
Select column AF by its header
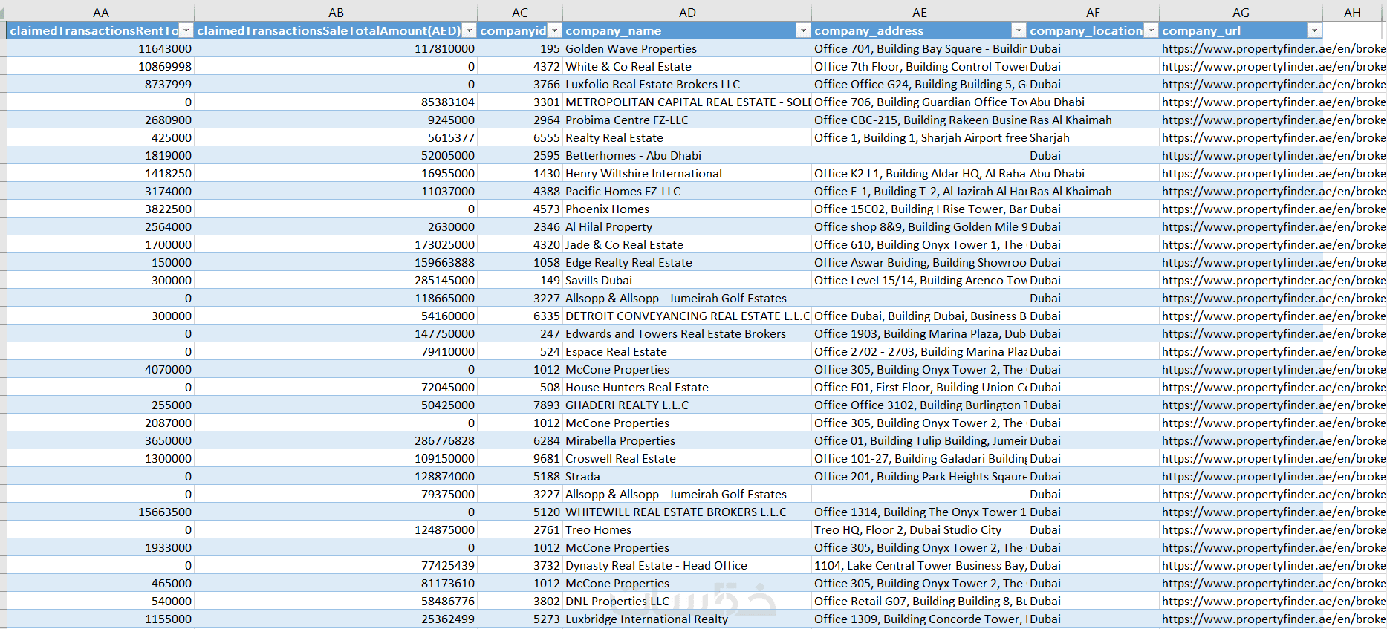[x=1093, y=12]
